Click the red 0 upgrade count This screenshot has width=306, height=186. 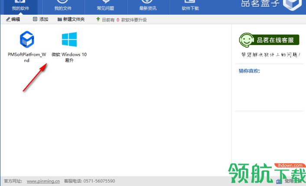coord(118,20)
